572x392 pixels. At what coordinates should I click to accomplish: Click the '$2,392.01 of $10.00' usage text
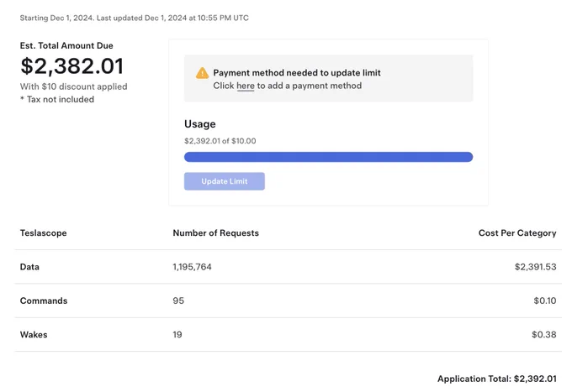[220, 141]
